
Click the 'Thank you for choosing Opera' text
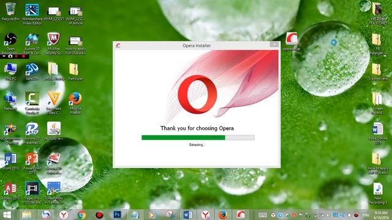[197, 128]
